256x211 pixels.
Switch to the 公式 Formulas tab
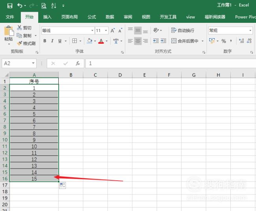coord(92,17)
